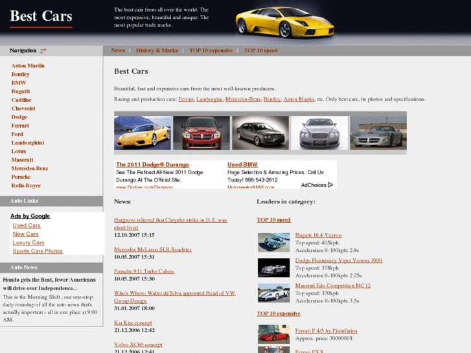Open TOP 10 speed menu item
Viewport: 471px width, 353px height.
click(260, 51)
